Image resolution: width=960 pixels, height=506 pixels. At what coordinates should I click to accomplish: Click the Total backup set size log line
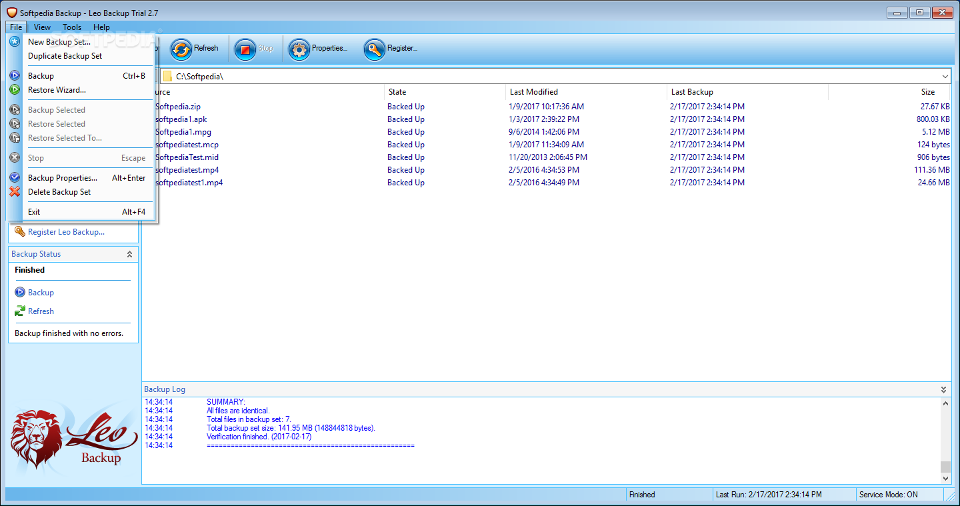coord(291,428)
